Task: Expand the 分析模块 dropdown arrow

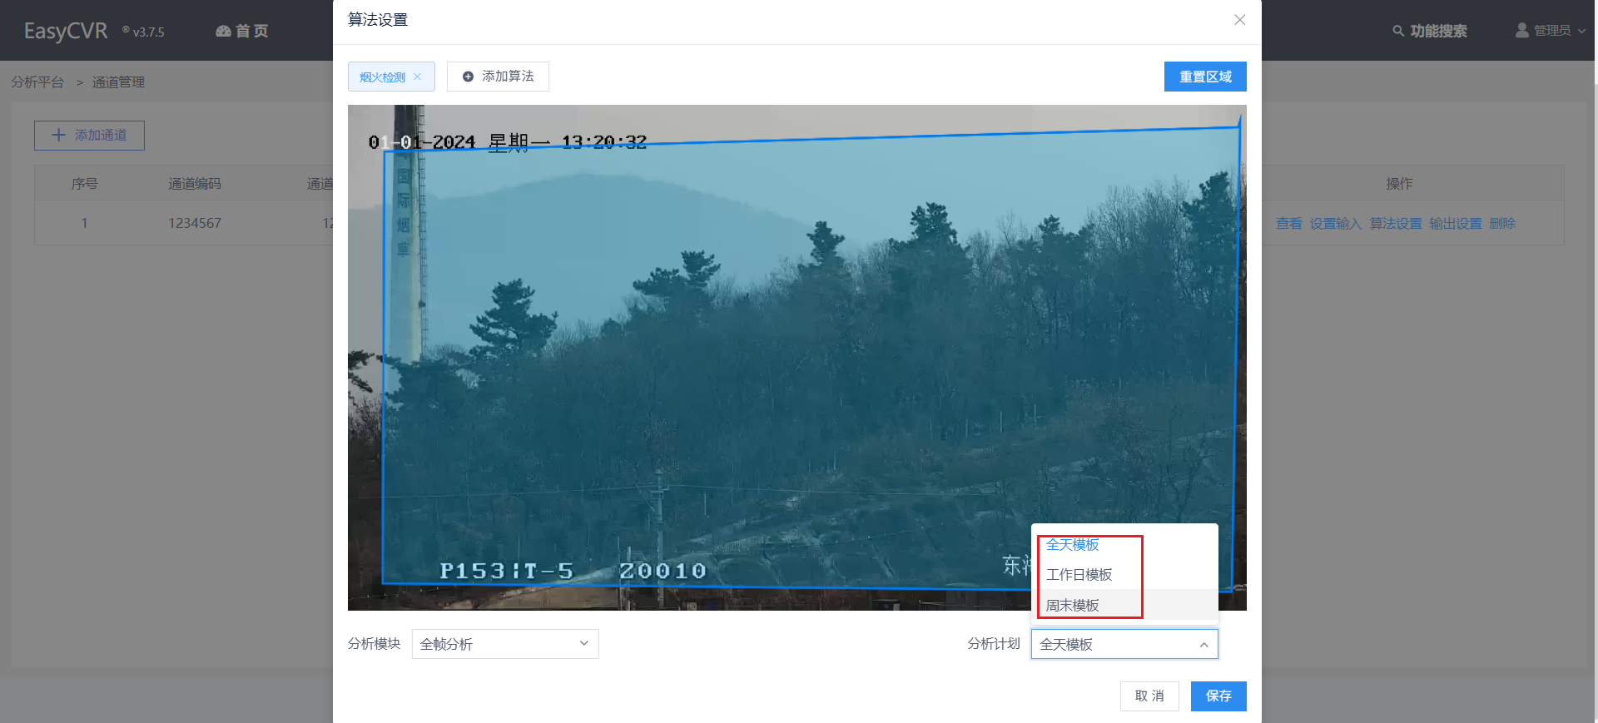Action: [x=583, y=643]
